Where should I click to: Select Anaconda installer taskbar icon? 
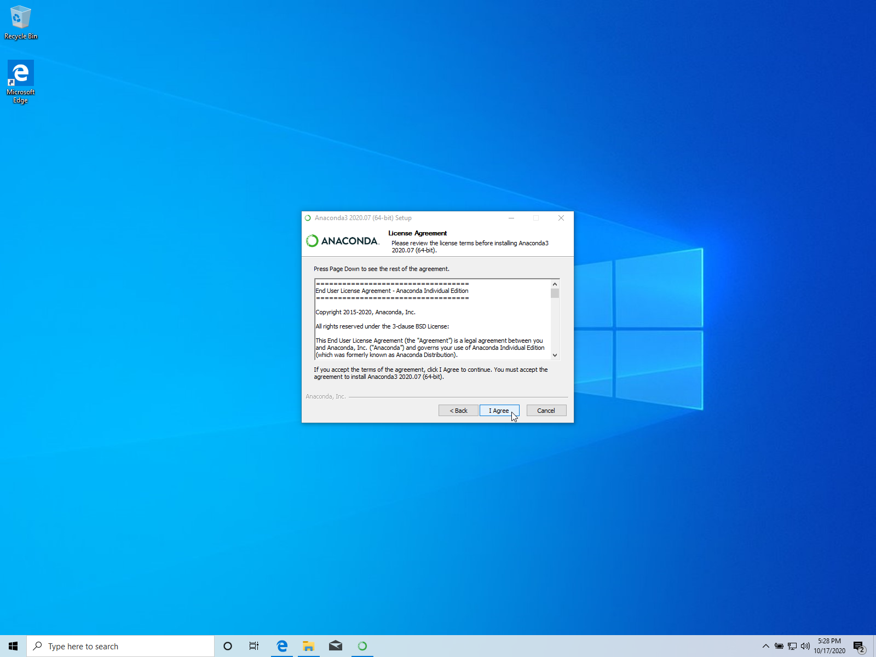362,646
